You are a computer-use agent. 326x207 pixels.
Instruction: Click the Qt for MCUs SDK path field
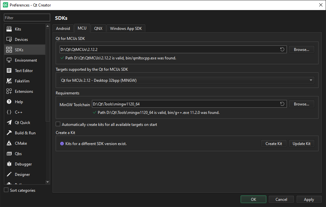(x=173, y=49)
